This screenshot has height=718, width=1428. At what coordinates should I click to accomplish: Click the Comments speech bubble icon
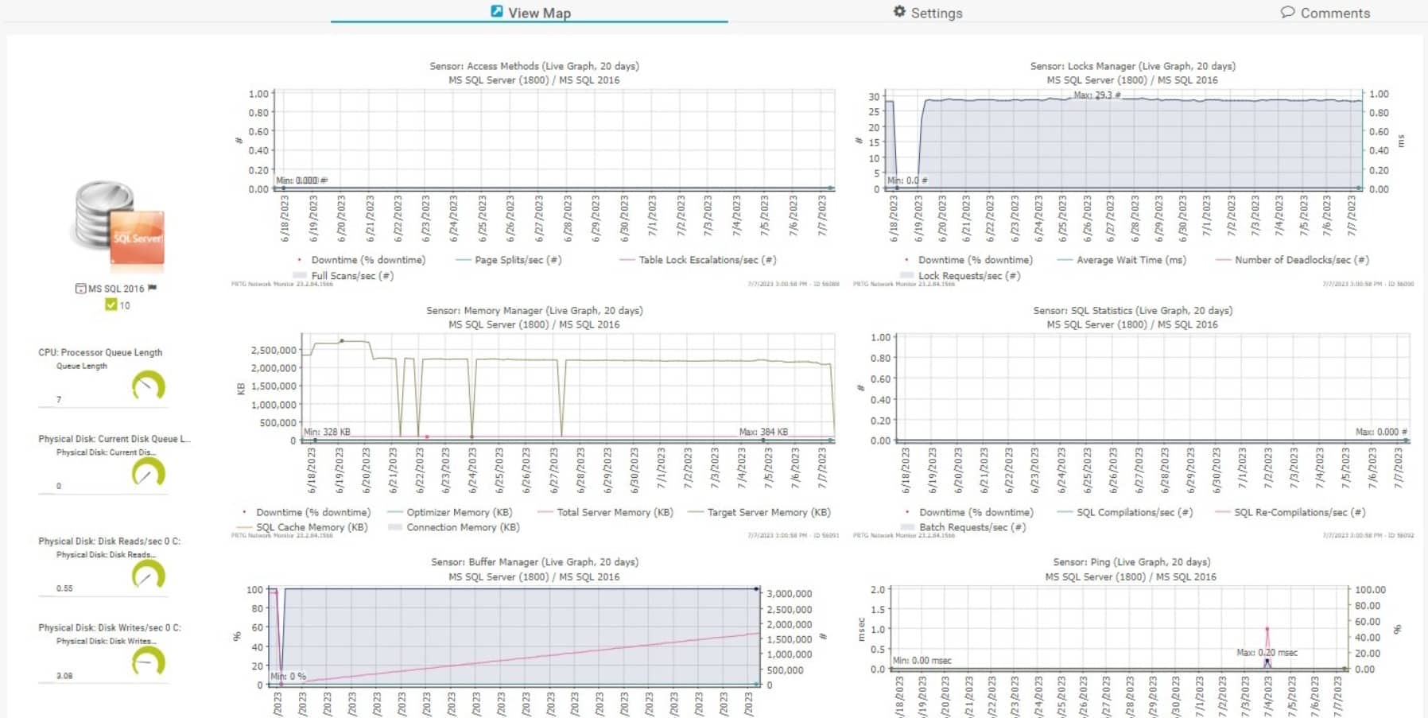tap(1287, 12)
